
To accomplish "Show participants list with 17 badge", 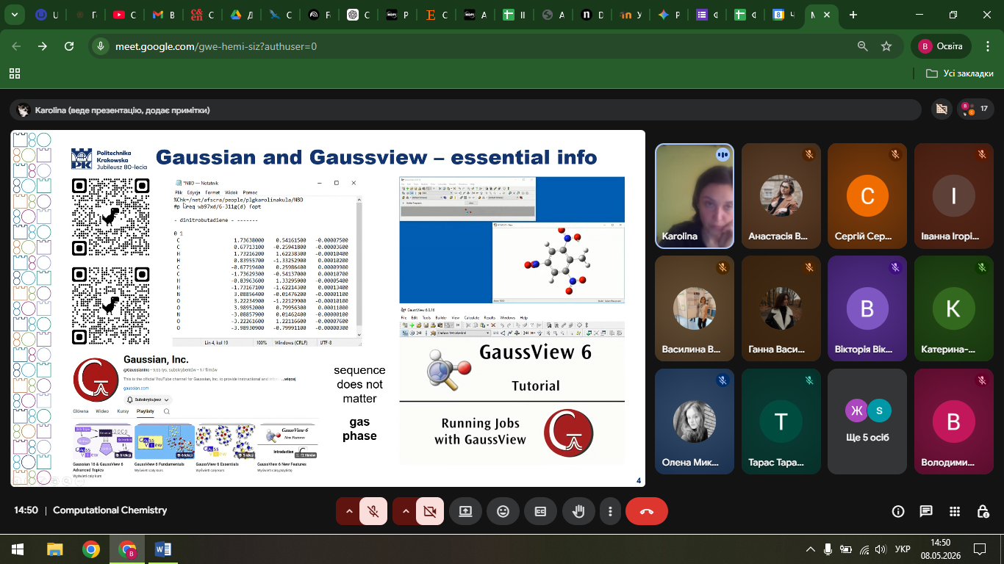I will tap(975, 109).
